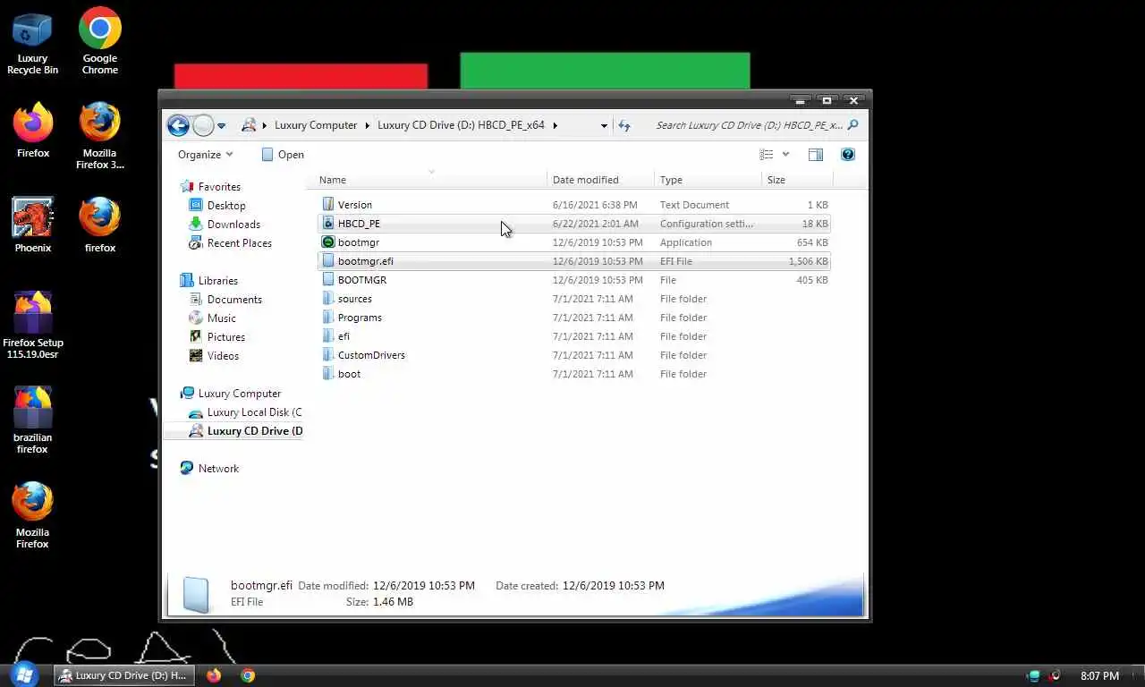Click Luxury CD Drive breadcrumb segment
The height and width of the screenshot is (687, 1145).
pos(461,125)
